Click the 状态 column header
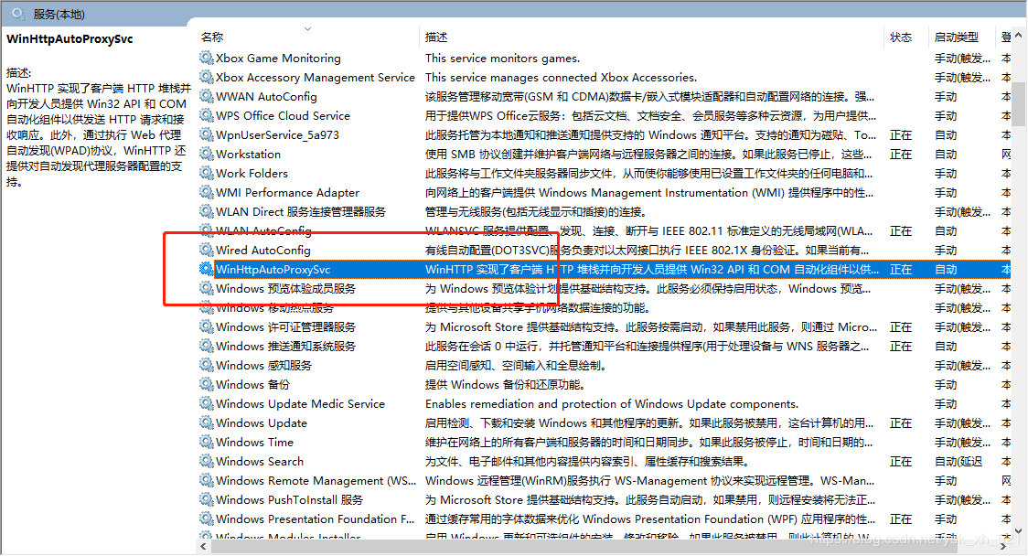The image size is (1028, 556). coord(901,37)
